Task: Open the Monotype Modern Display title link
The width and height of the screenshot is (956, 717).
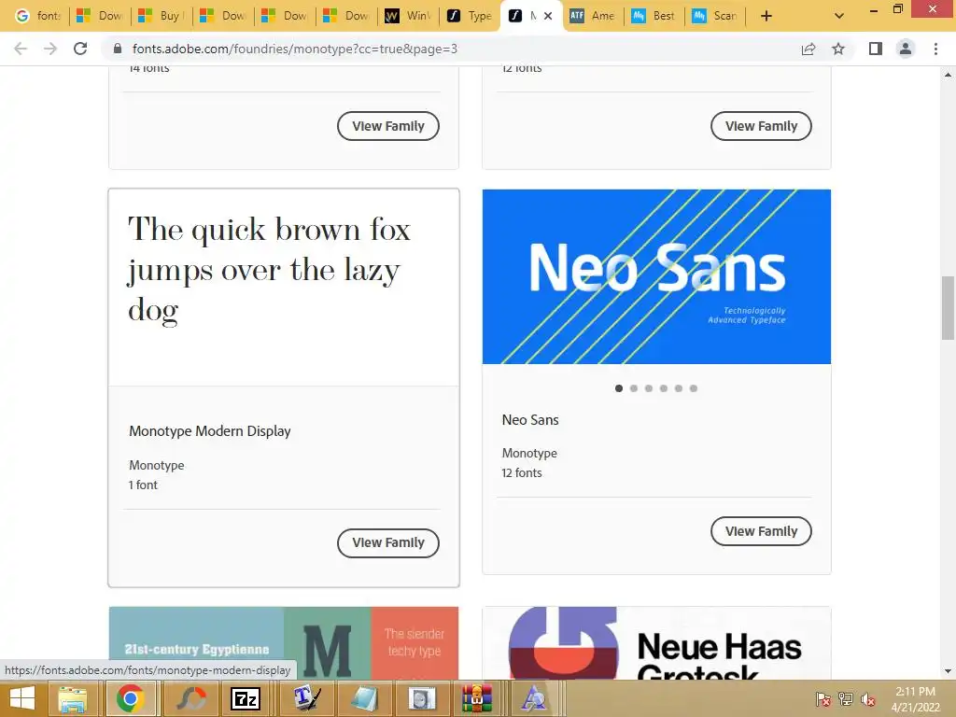Action: (210, 431)
